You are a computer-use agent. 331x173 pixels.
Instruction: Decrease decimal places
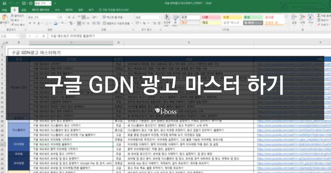pyautogui.click(x=159, y=23)
